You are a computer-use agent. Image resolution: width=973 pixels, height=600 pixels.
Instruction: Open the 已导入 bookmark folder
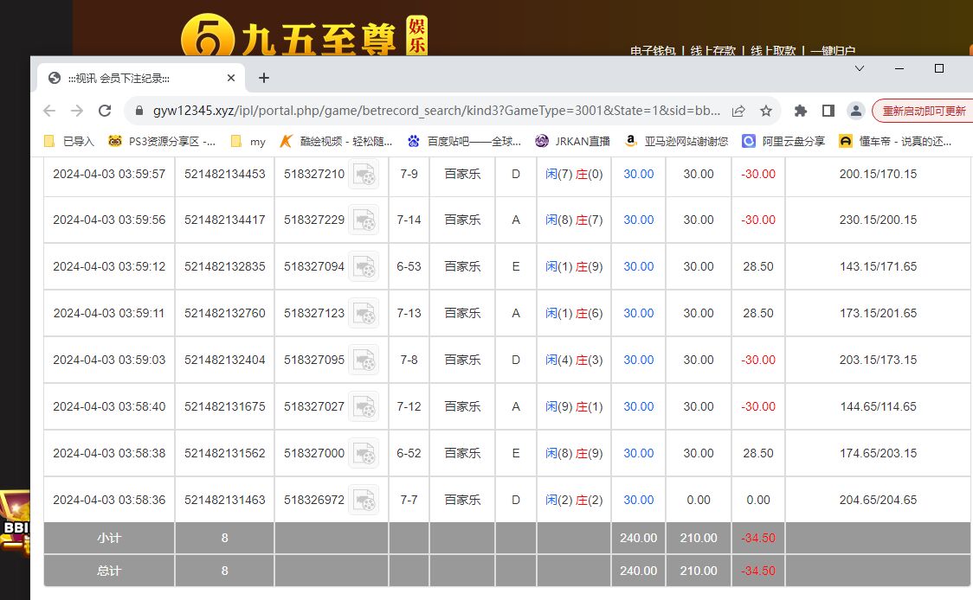(x=69, y=141)
